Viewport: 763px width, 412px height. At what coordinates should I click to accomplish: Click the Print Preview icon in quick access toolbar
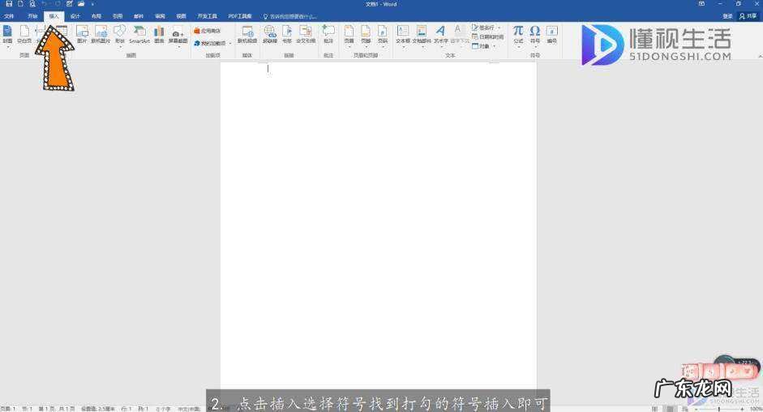click(32, 4)
